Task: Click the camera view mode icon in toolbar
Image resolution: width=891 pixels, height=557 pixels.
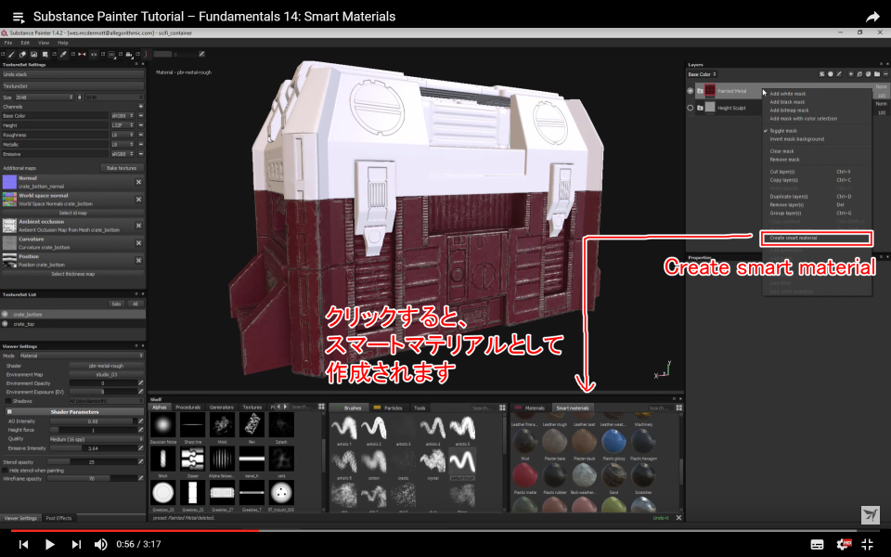Action: point(128,54)
